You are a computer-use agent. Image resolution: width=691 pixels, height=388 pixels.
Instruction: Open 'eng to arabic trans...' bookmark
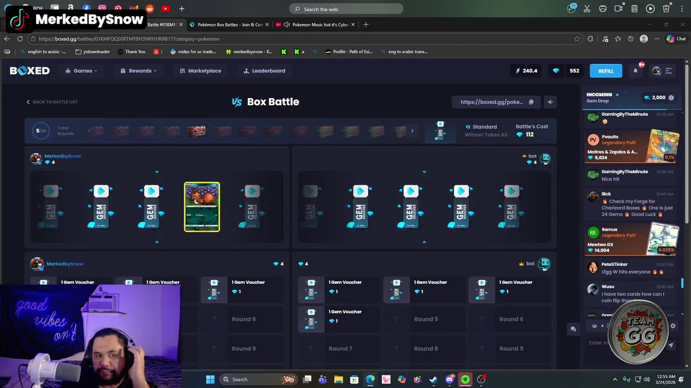[x=404, y=52]
